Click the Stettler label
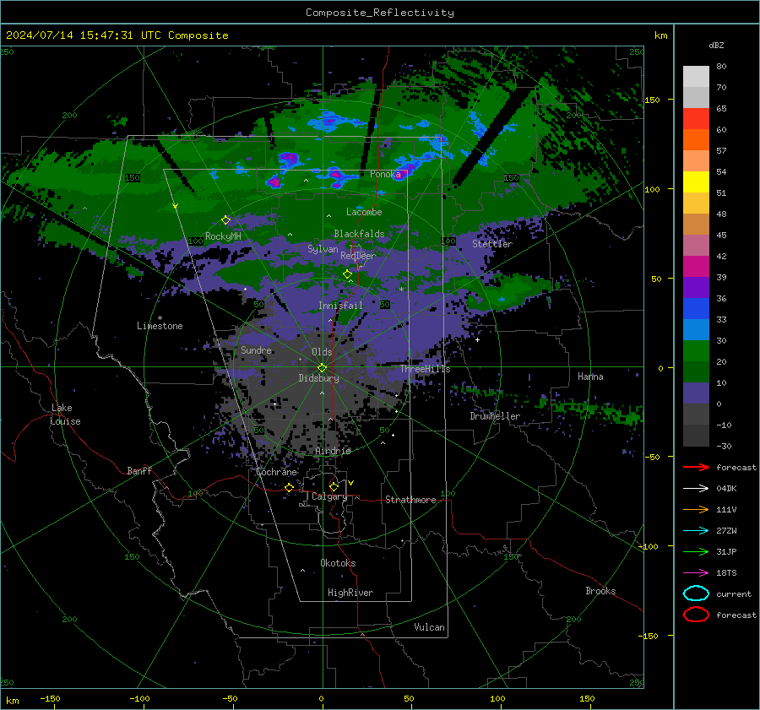 (x=492, y=244)
